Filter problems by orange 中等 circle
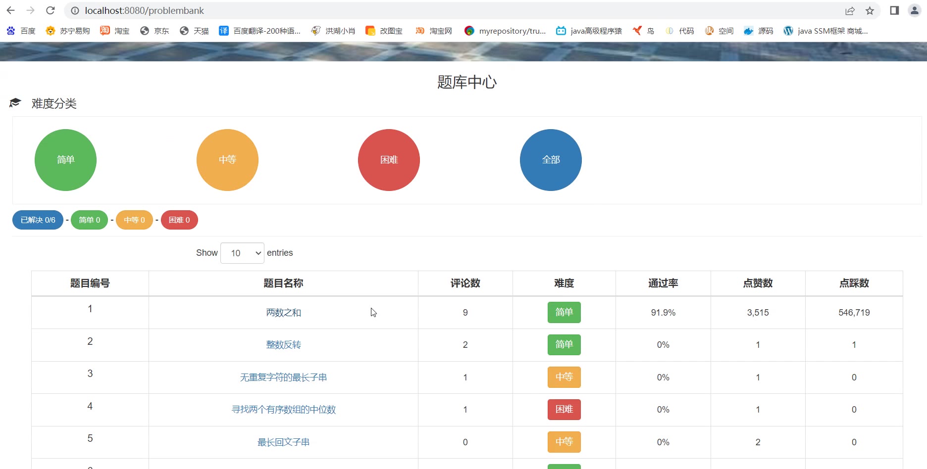 tap(227, 160)
